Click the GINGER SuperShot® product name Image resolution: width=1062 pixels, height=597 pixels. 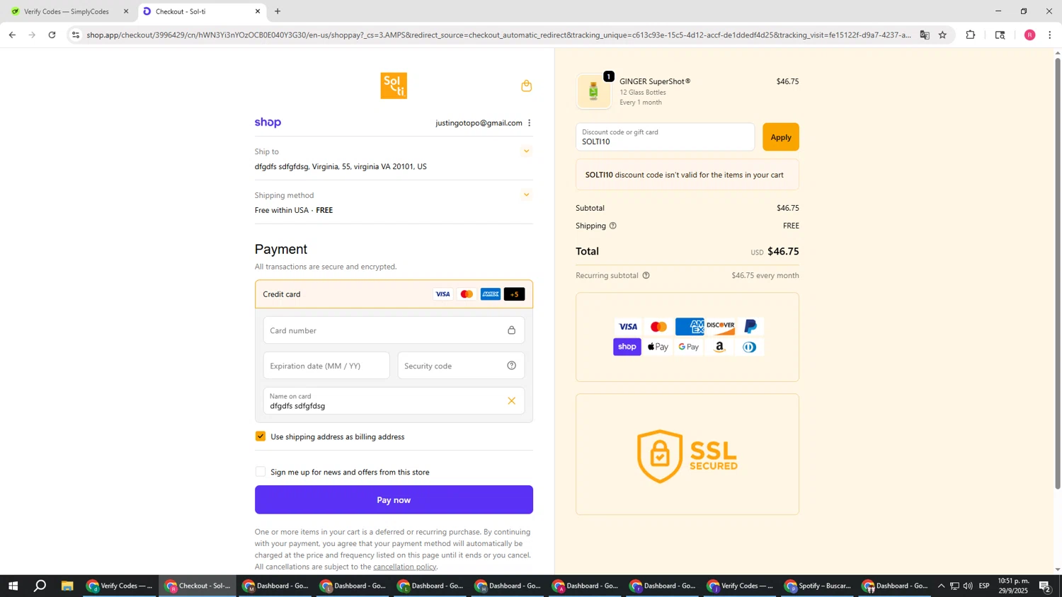click(x=655, y=81)
